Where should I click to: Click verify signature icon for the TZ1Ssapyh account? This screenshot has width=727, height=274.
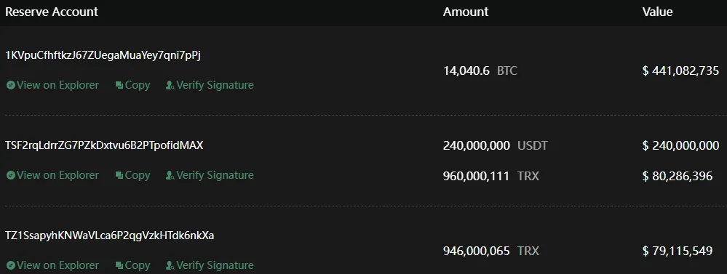tap(170, 266)
